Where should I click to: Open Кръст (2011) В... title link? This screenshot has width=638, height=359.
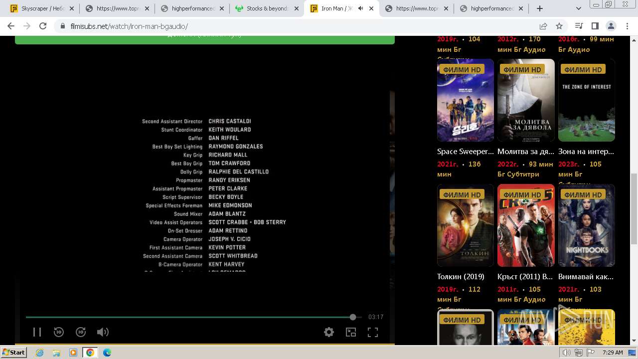point(525,276)
